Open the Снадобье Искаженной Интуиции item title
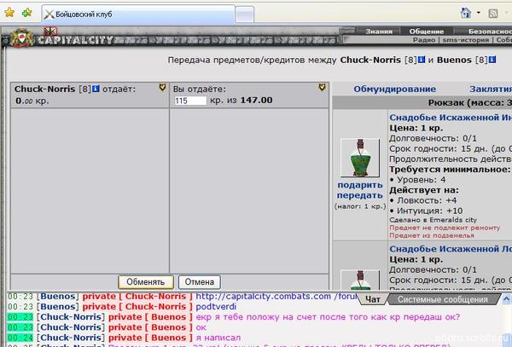512x347 pixels. (451, 118)
